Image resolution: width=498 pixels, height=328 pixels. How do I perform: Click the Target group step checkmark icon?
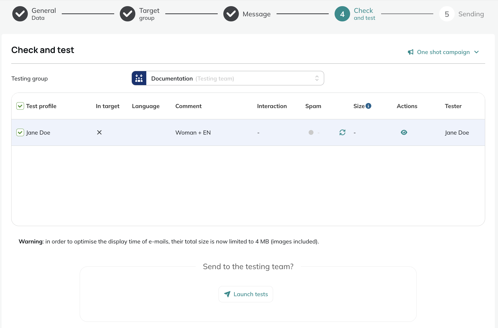point(128,14)
